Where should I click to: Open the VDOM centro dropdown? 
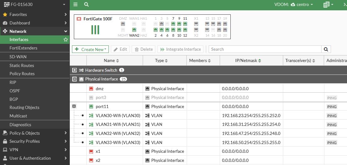click(x=294, y=4)
